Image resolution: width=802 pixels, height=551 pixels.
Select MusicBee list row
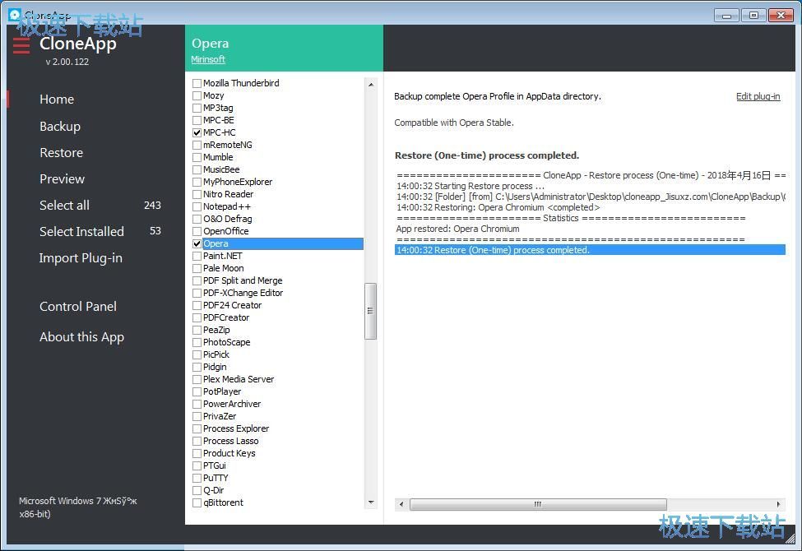[x=221, y=169]
